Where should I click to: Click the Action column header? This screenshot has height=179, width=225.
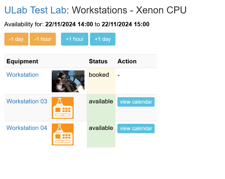point(127,61)
